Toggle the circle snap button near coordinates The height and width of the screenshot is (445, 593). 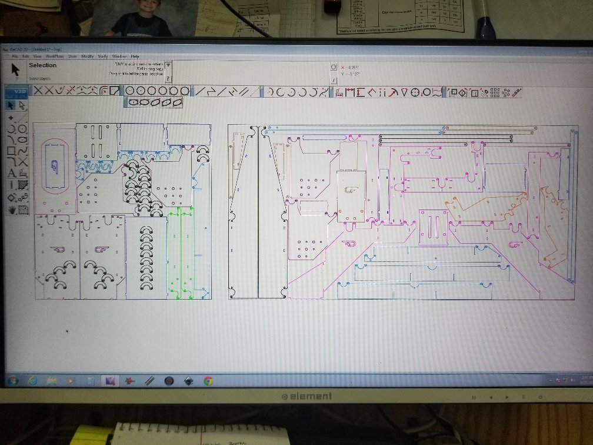tap(333, 67)
